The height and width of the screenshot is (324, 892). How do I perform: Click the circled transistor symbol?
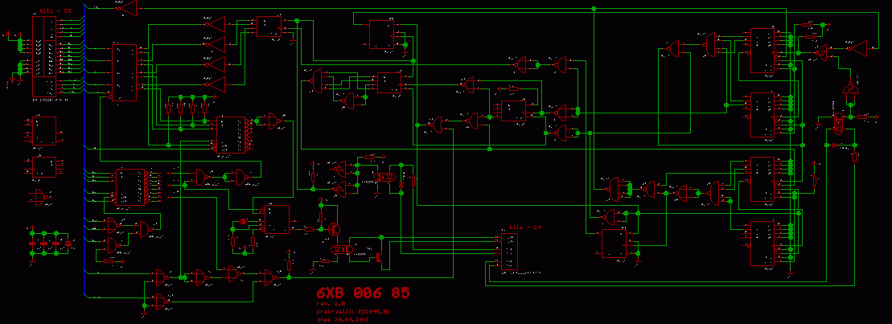[334, 228]
